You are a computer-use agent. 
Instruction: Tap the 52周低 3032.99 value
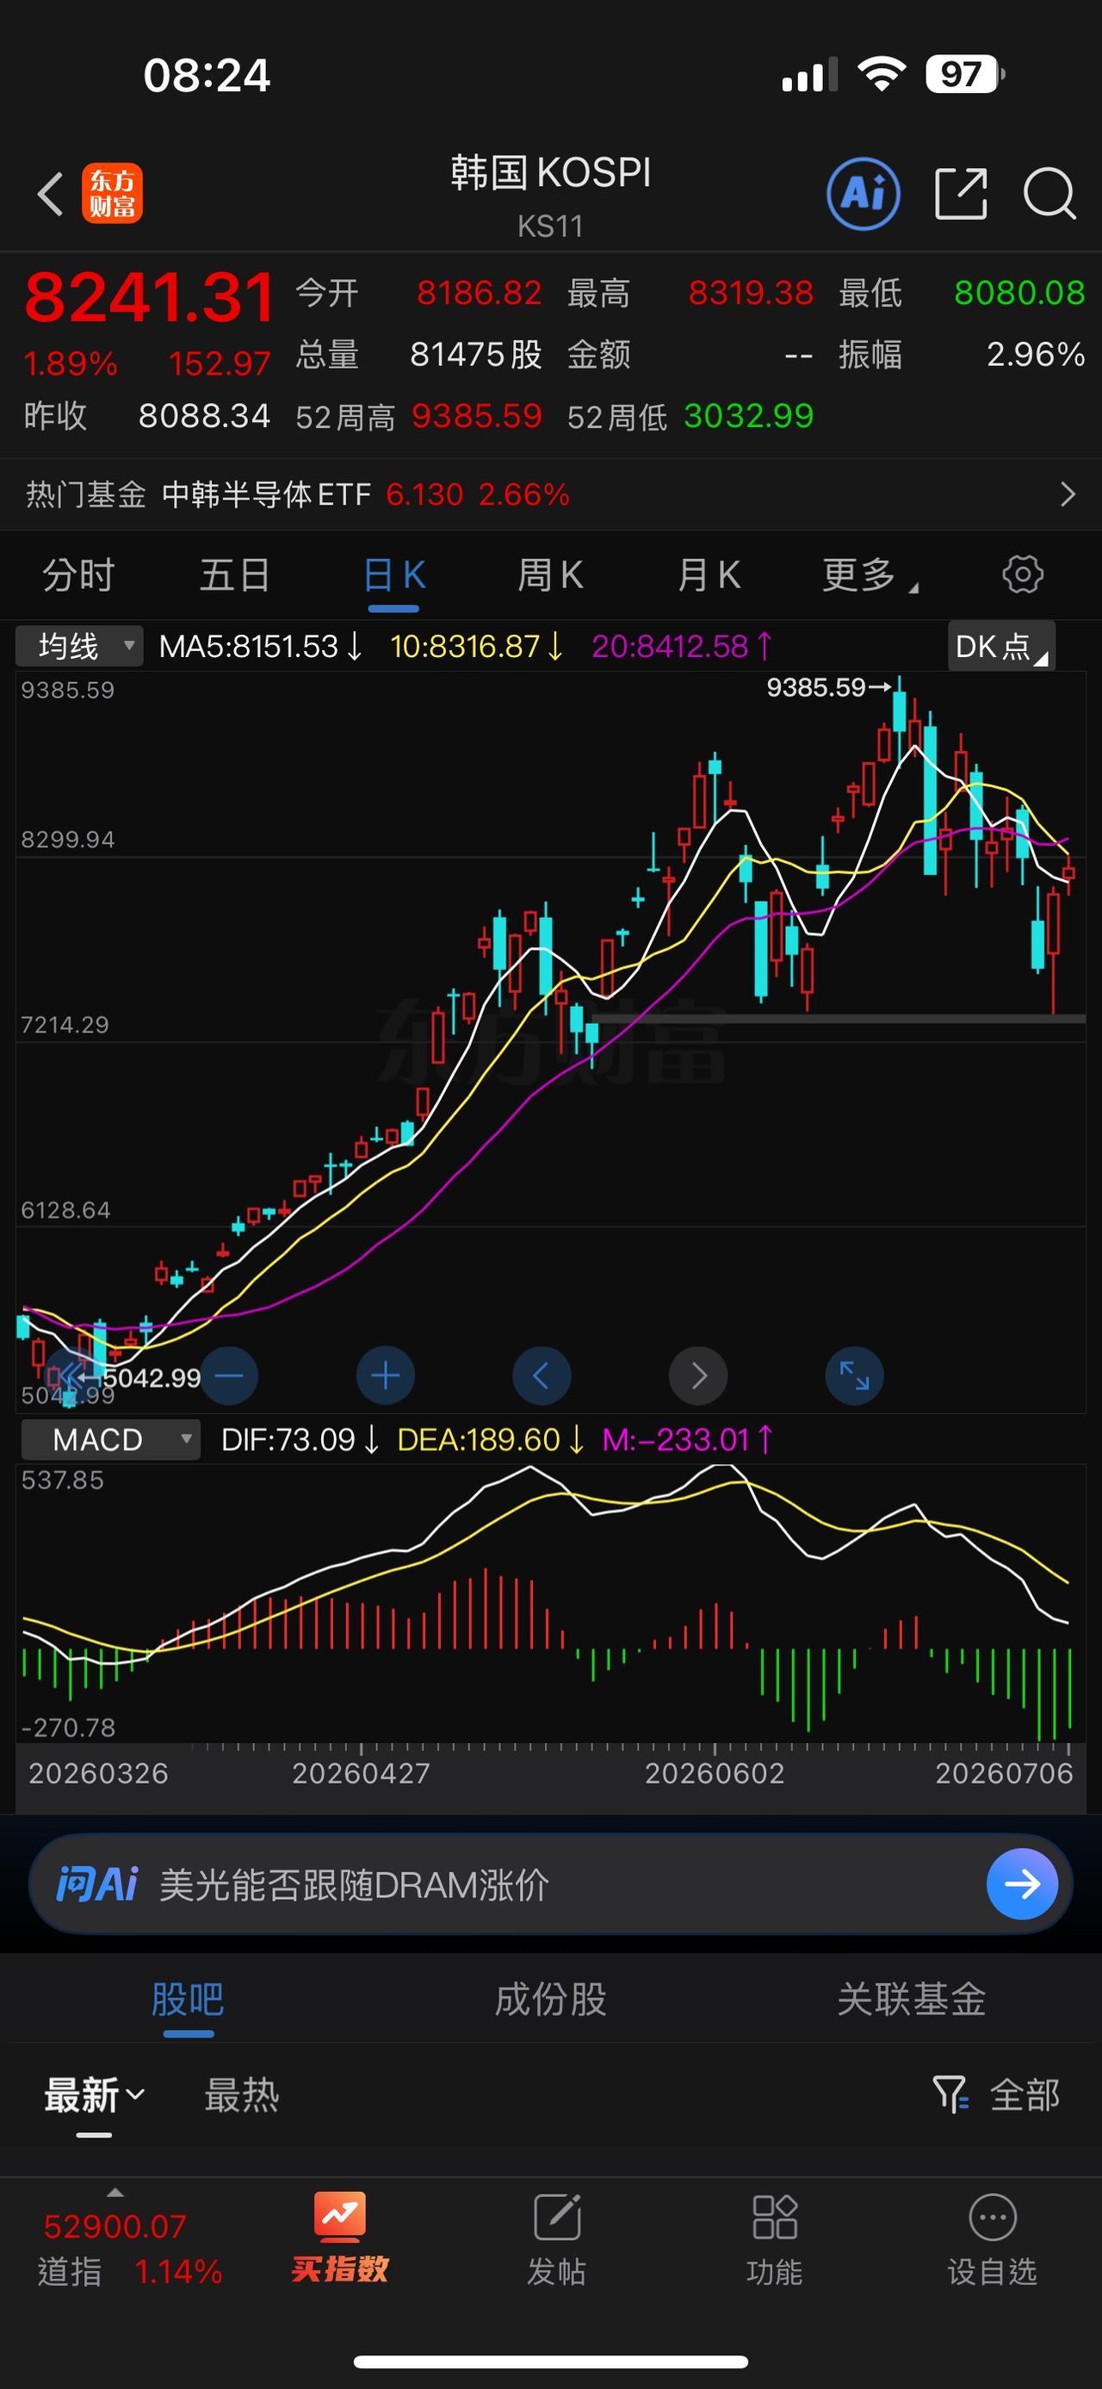749,417
